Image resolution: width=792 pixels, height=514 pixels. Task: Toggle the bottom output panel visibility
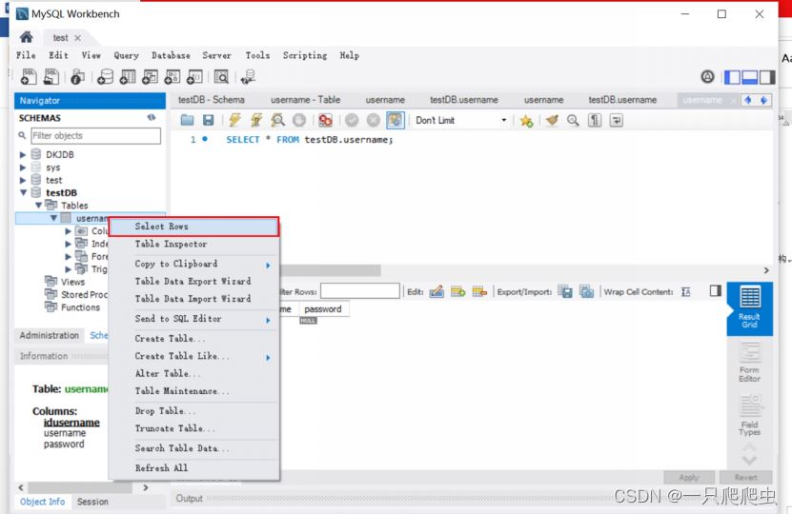[750, 77]
